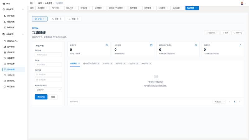Select the 公告评论 list tab
Screen dimensions: 249x140
134,63
